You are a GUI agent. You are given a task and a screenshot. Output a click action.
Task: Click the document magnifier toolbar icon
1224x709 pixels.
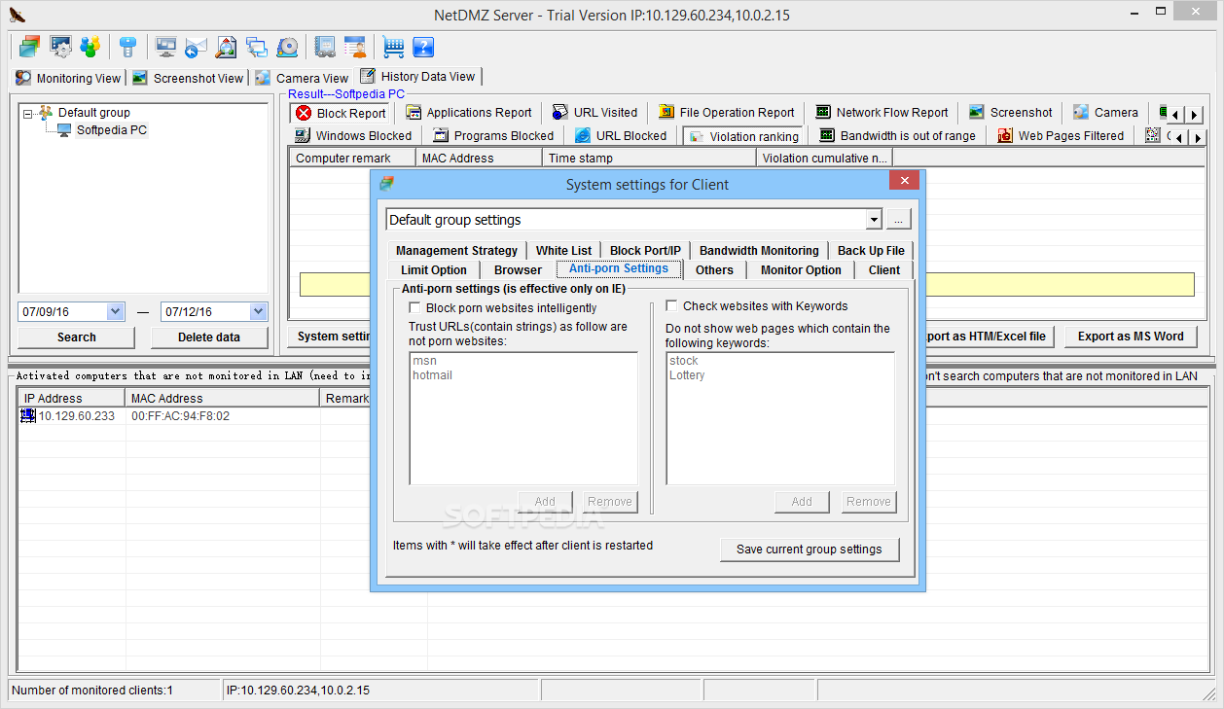pos(227,46)
